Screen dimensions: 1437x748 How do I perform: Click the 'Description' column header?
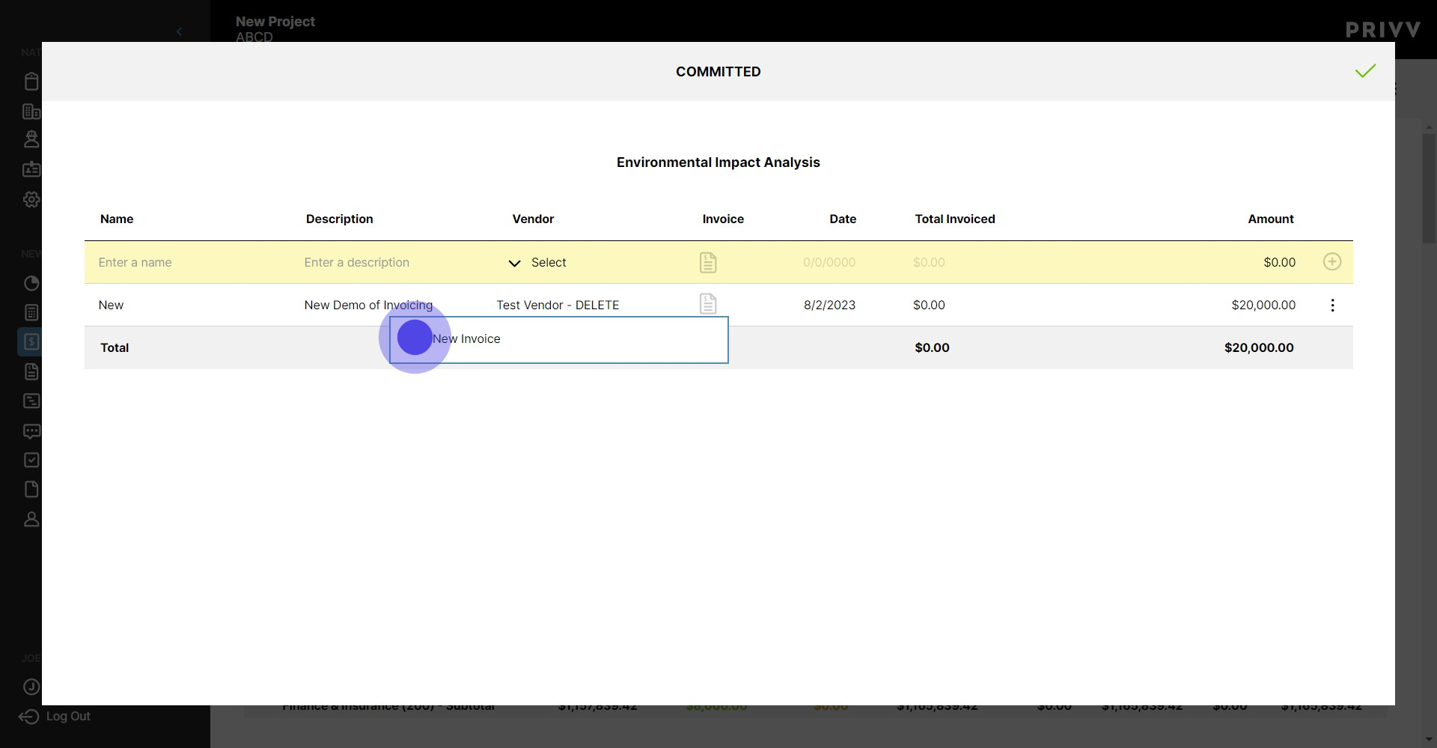tap(339, 219)
